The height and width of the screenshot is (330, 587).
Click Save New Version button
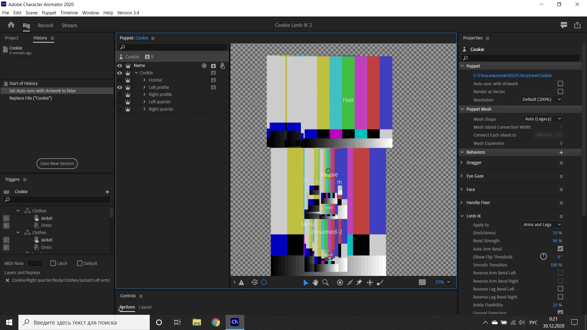(57, 163)
